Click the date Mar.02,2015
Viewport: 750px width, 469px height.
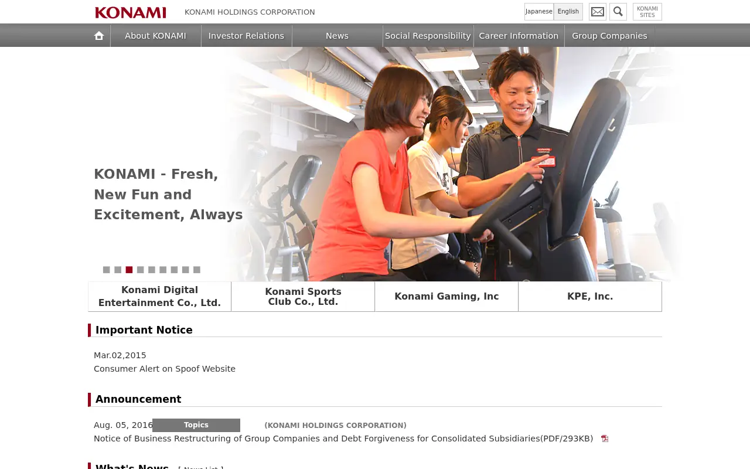point(120,355)
